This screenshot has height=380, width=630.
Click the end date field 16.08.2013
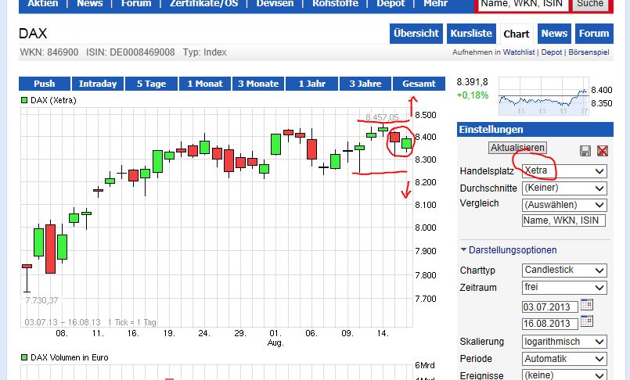(x=549, y=324)
